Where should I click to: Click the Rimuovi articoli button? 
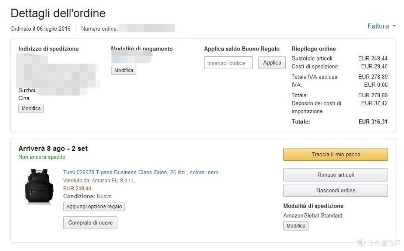[x=336, y=175]
